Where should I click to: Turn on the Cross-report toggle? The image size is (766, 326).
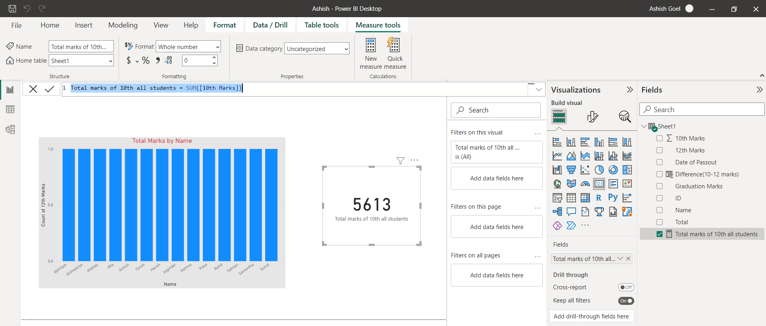[x=626, y=287]
